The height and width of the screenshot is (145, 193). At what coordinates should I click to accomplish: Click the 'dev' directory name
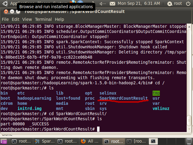4,109
